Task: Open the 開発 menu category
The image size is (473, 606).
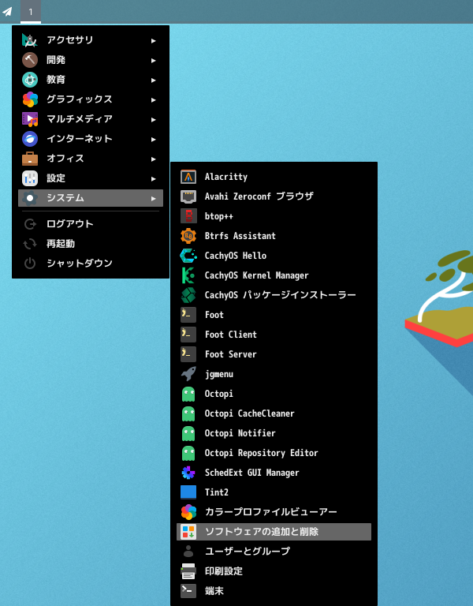Action: tap(91, 60)
